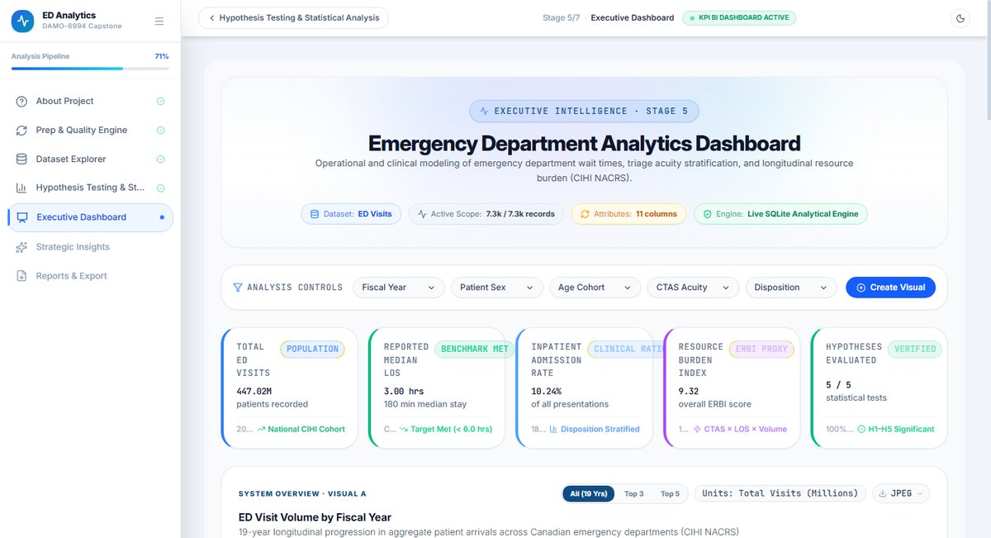Click the pulse icon in the Active Scope chip
991x538 pixels.
[422, 214]
